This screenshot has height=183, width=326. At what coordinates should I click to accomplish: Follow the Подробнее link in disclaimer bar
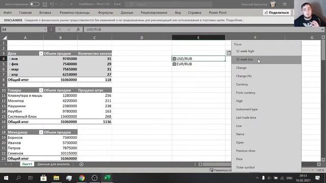coord(235,20)
